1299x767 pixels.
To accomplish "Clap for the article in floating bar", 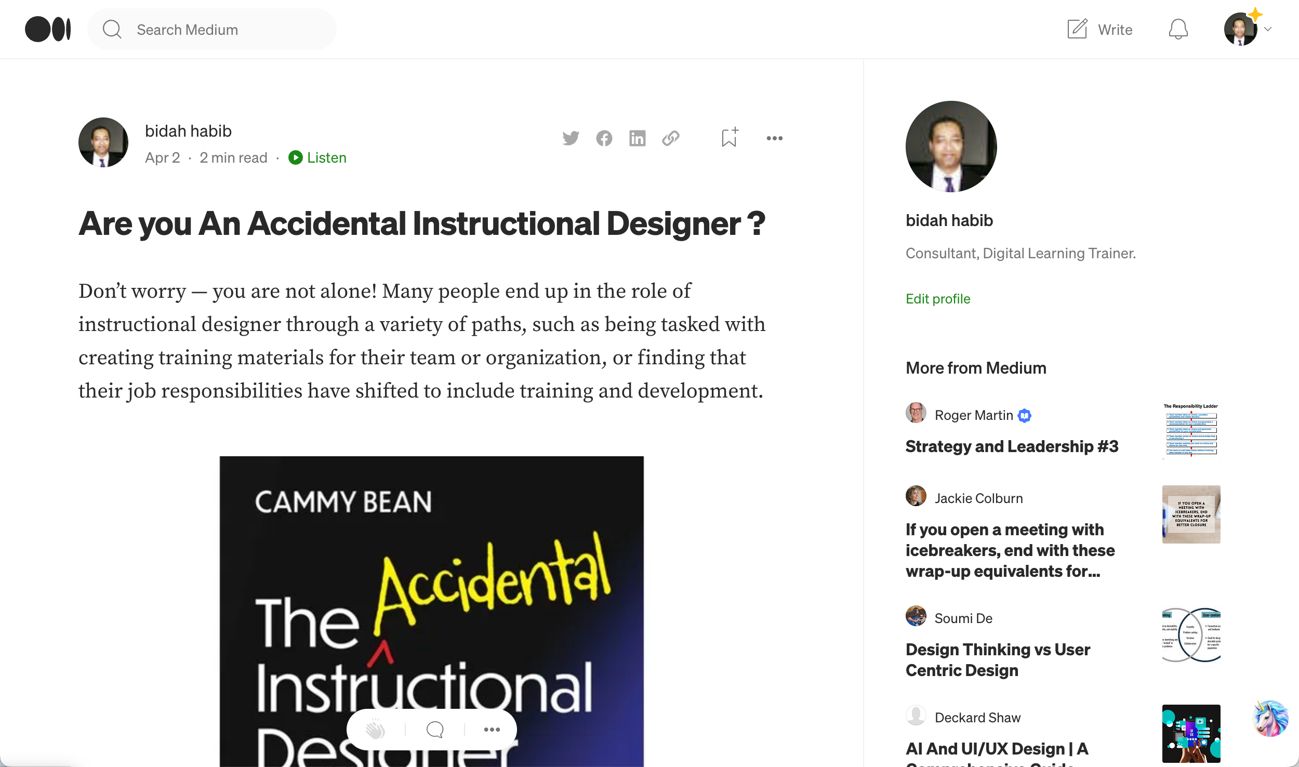I will [x=375, y=730].
